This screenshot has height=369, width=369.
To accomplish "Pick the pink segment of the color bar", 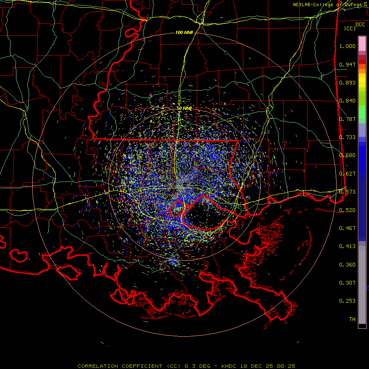I will coord(362,44).
